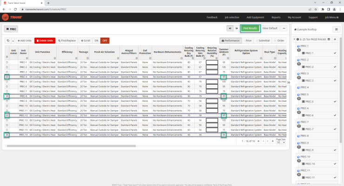
Task: Open the undo history dropdown arrow
Action: click(13, 40)
